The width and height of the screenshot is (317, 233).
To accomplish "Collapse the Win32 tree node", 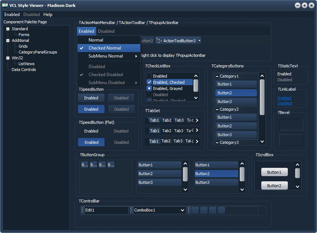I will (8, 58).
